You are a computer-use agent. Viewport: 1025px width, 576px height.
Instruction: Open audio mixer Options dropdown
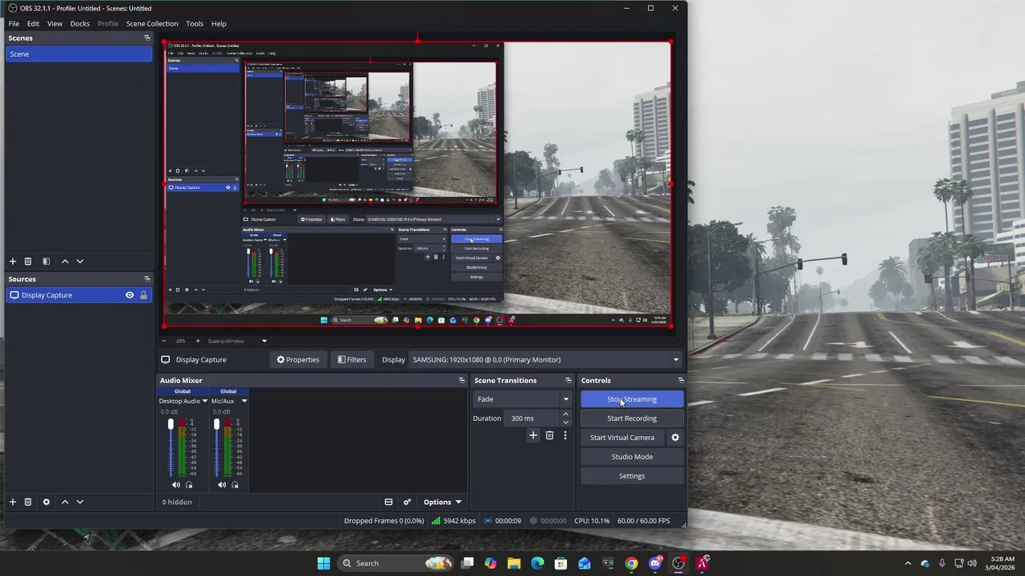[442, 502]
